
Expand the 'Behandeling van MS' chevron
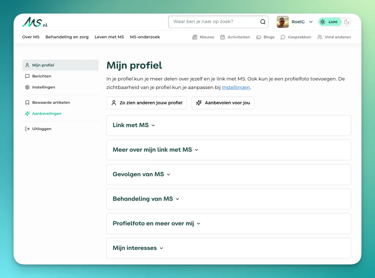point(178,199)
